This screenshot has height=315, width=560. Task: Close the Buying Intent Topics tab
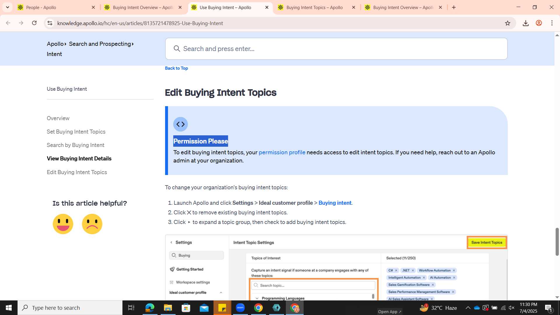click(354, 7)
